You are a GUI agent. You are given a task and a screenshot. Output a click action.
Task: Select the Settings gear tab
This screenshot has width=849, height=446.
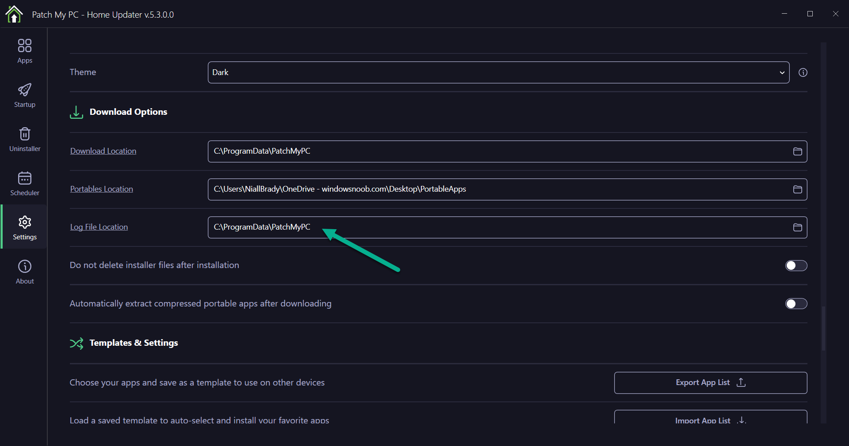click(25, 227)
